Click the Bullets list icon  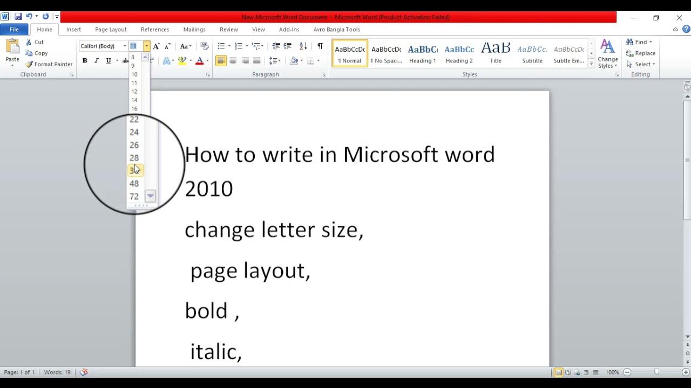(221, 46)
